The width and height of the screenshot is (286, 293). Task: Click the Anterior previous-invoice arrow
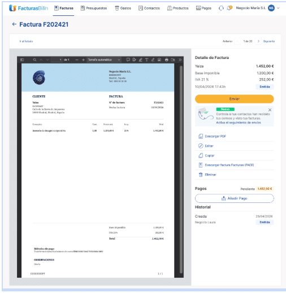[237, 41]
